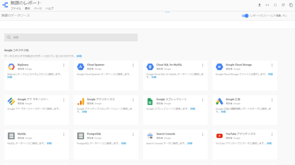Click into the connector 検索 search field
This screenshot has height=165, width=295.
pyautogui.click(x=71, y=37)
